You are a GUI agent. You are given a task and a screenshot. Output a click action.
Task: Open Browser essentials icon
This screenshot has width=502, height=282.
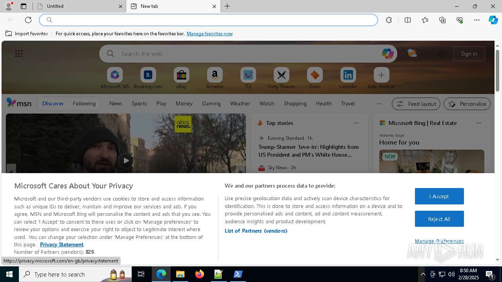click(x=460, y=20)
